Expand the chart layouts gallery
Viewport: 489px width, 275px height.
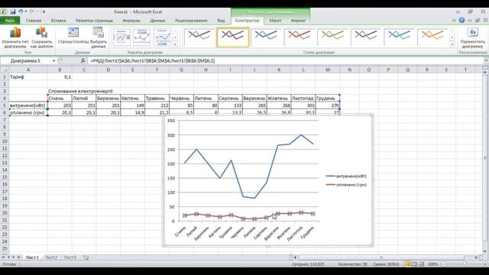175,44
